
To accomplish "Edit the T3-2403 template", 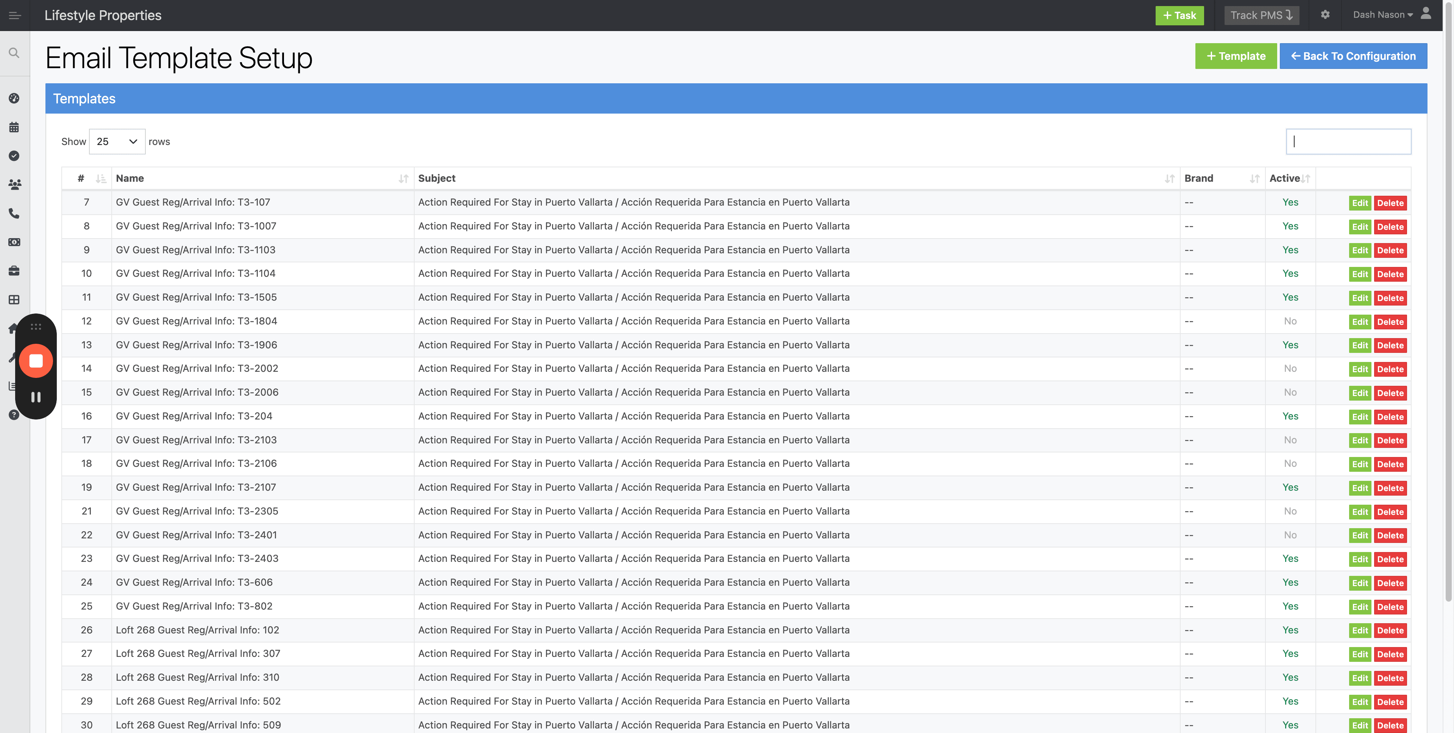I will pyautogui.click(x=1360, y=559).
